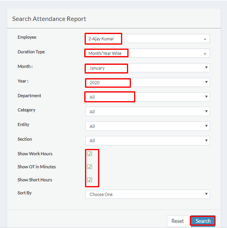227x228 pixels.
Task: Uncheck the Show Work Hours checkbox
Action: [89, 154]
